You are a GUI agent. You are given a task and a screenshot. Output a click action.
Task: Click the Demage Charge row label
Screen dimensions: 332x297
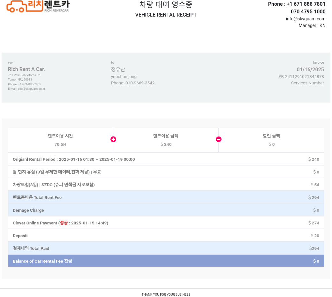28,210
